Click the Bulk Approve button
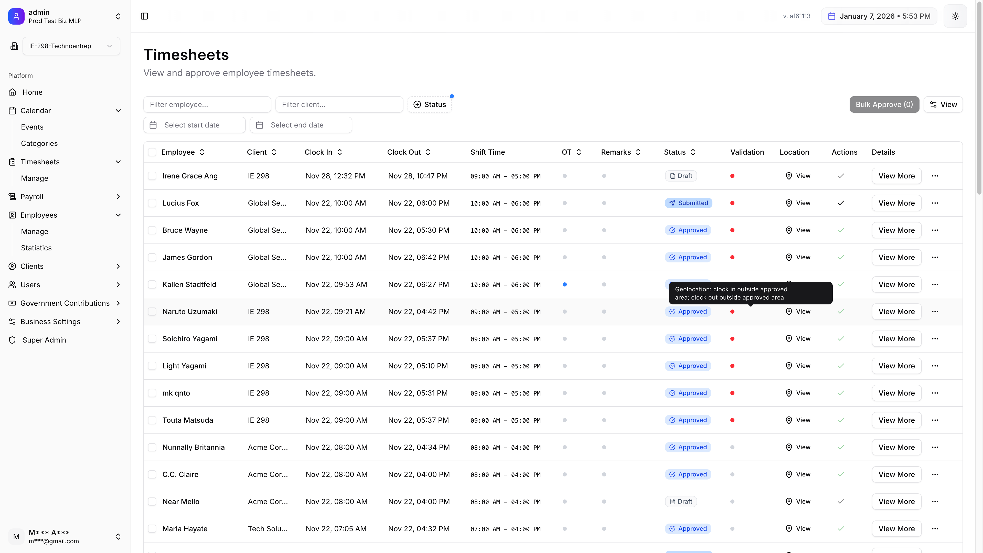The width and height of the screenshot is (983, 553). pos(884,104)
